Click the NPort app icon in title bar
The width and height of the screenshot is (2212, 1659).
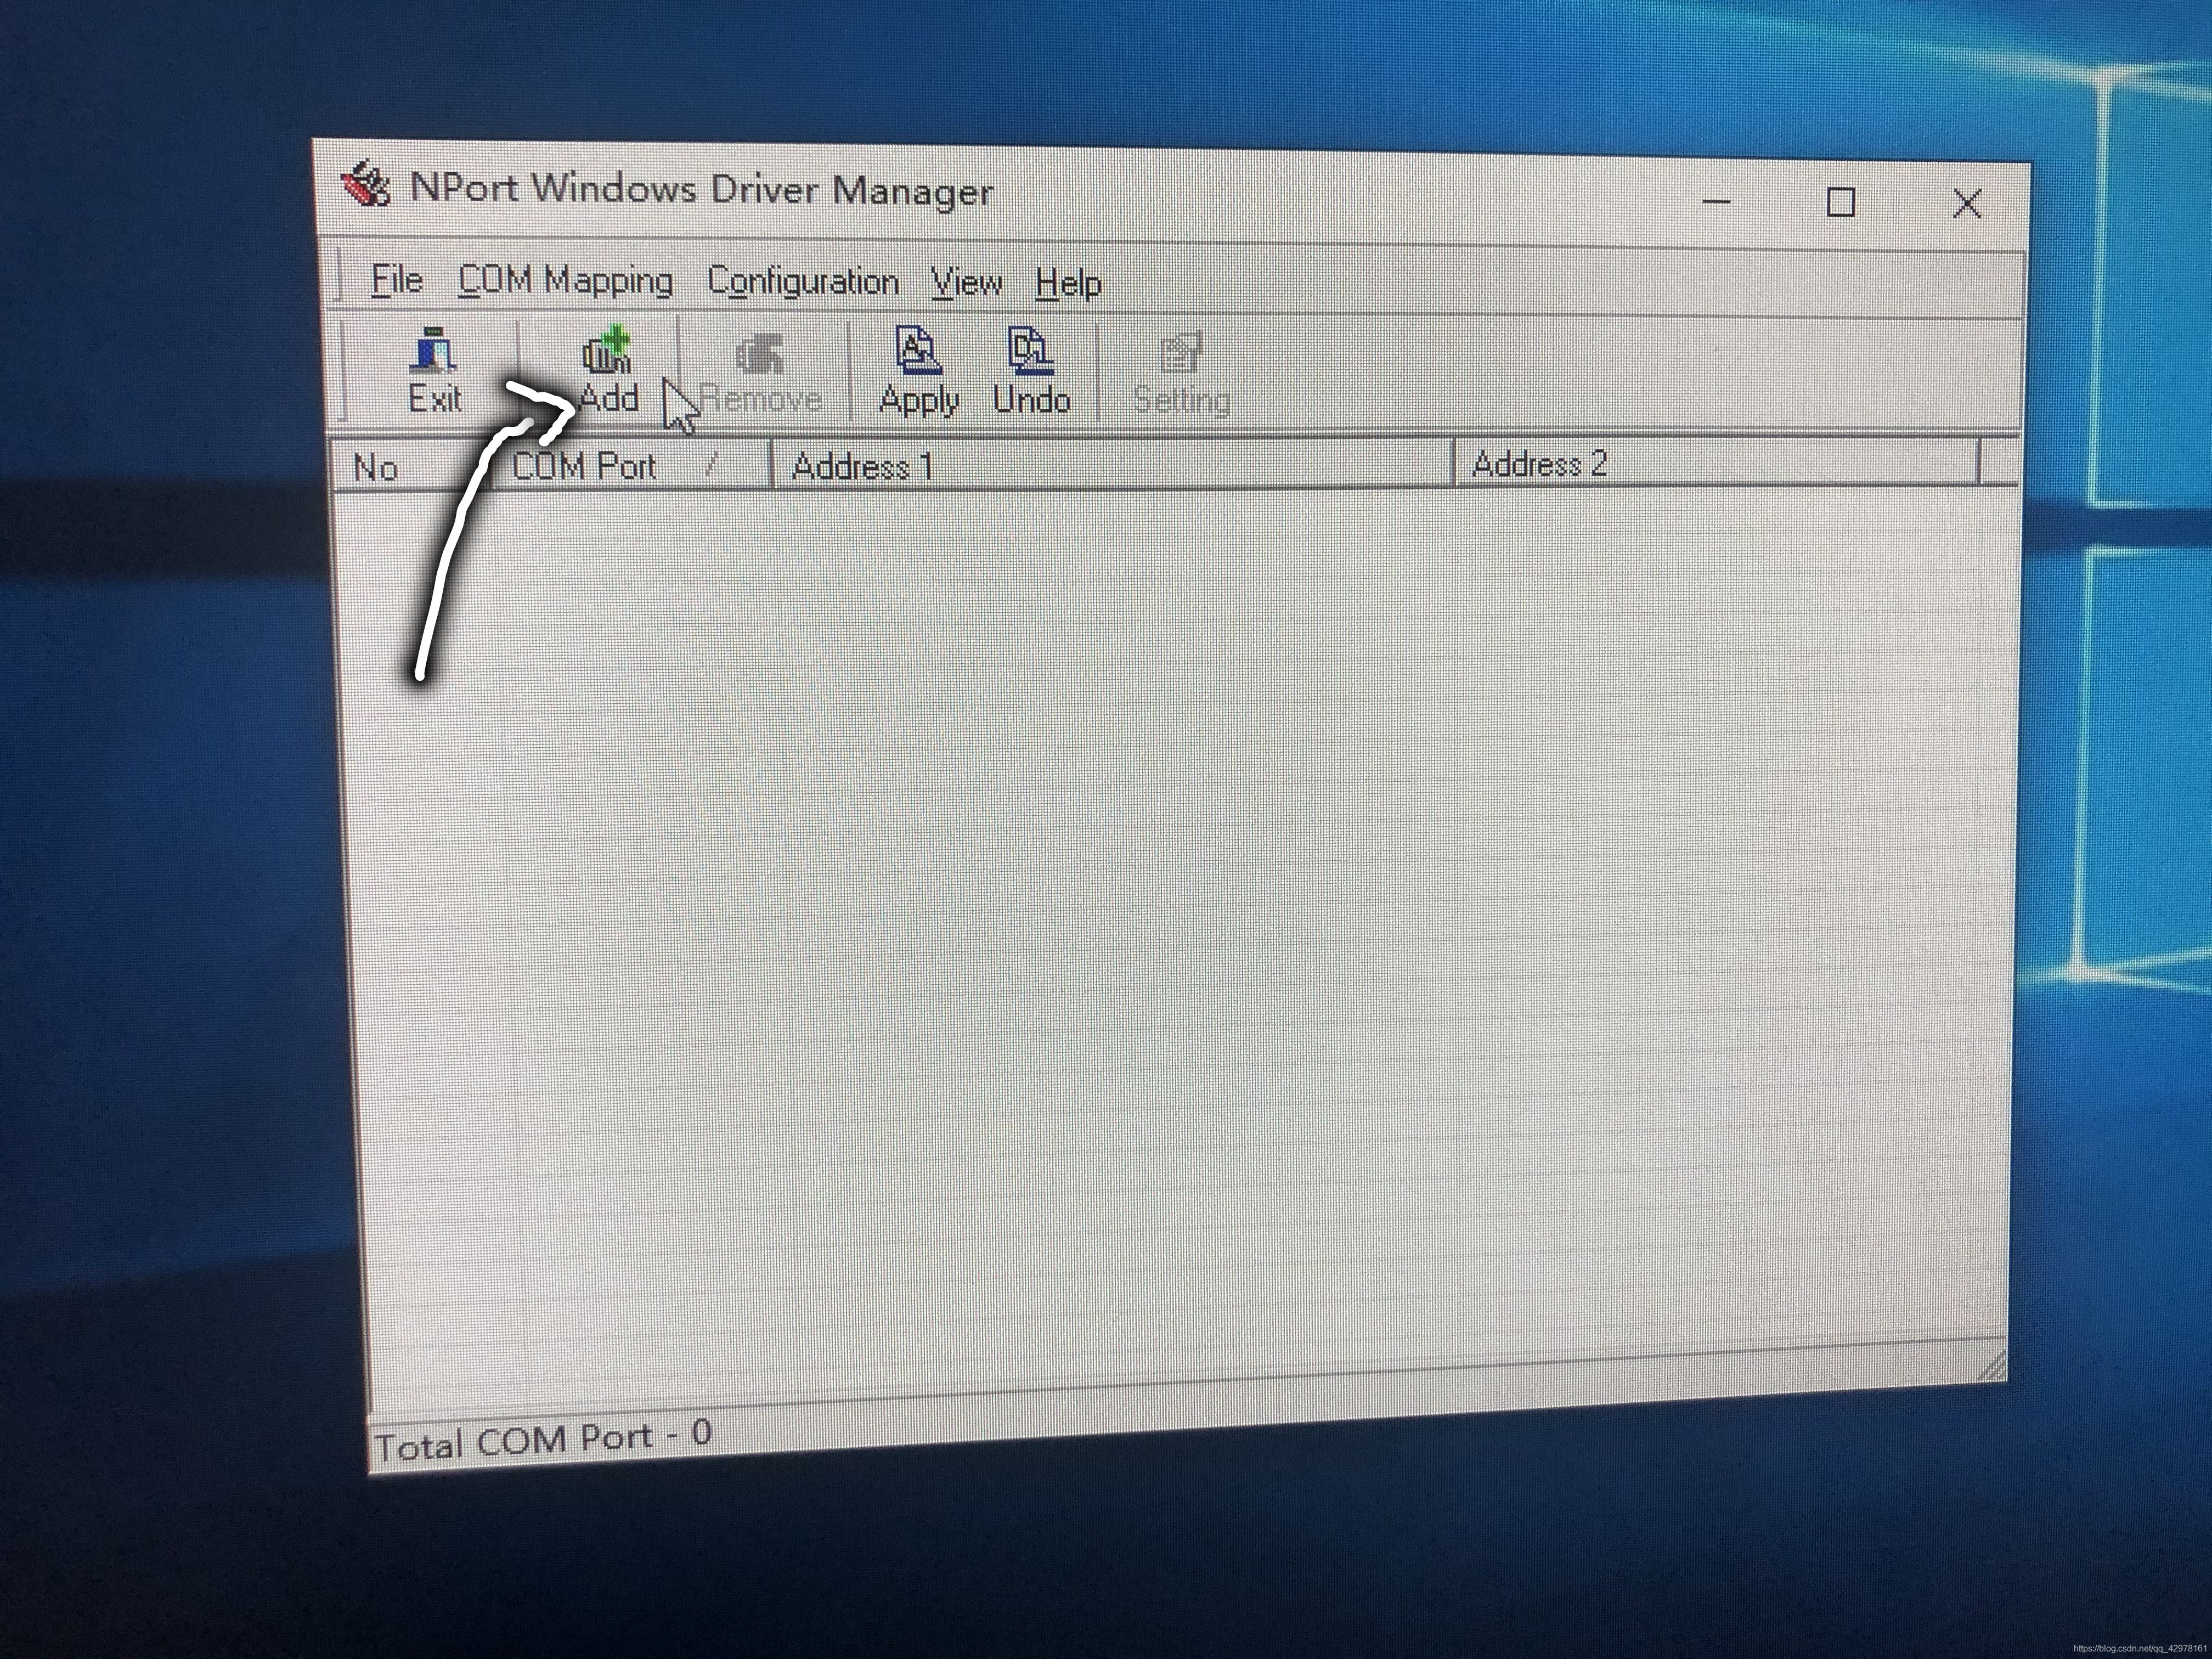point(366,185)
